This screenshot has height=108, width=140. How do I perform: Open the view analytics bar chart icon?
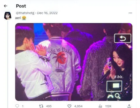coord(100,106)
